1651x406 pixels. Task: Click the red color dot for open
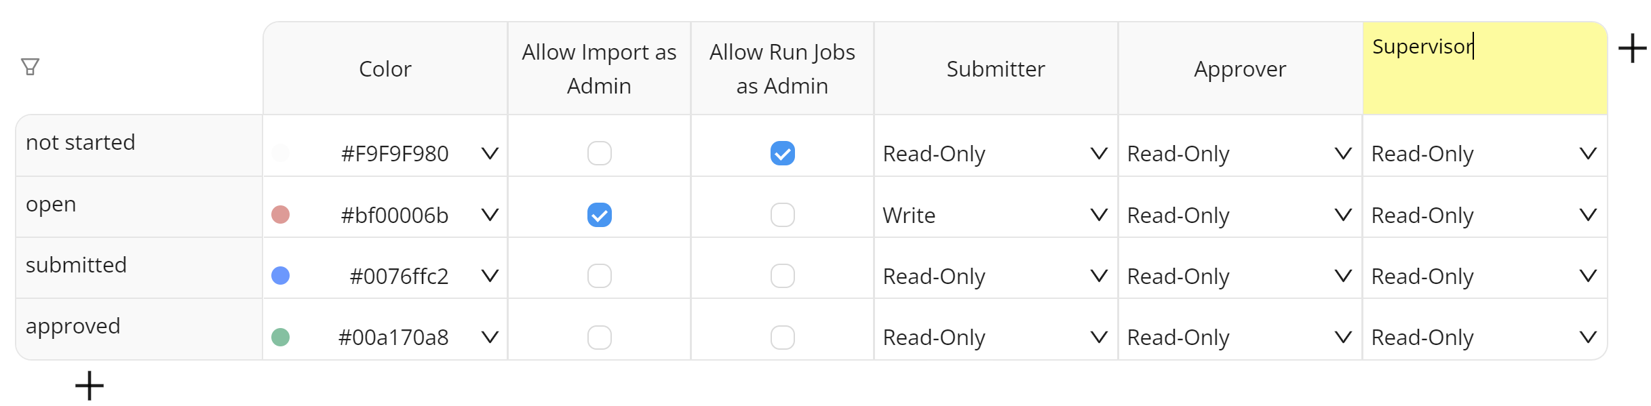(x=280, y=215)
